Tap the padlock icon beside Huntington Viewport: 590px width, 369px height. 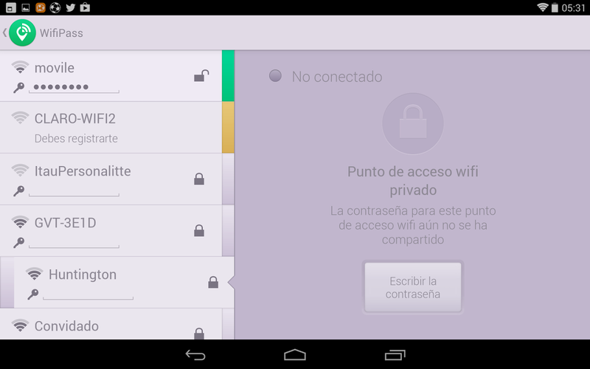[213, 282]
